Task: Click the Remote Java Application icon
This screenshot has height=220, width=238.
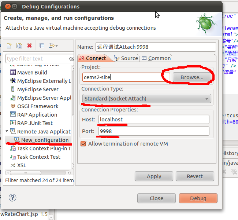Action: pyautogui.click(x=13, y=131)
